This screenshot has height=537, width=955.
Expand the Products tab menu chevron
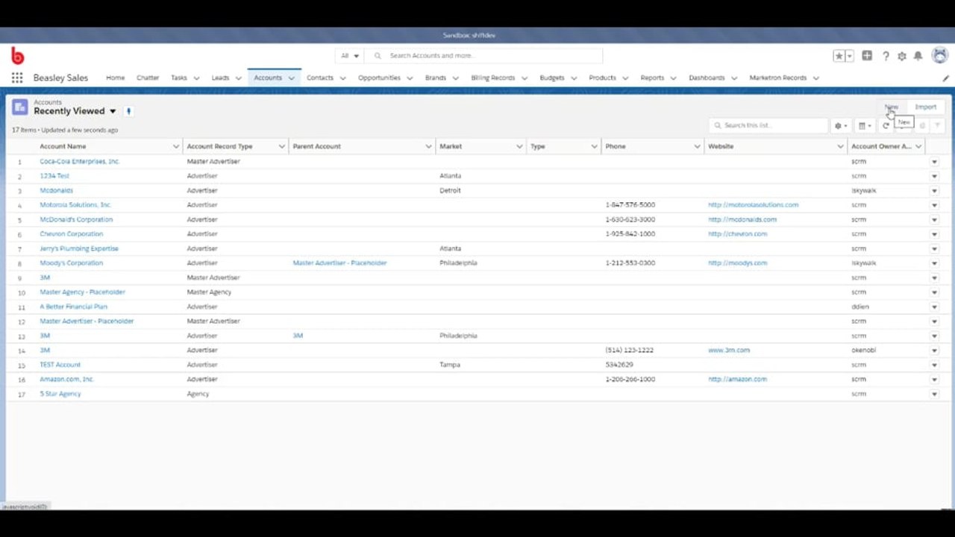tap(625, 78)
